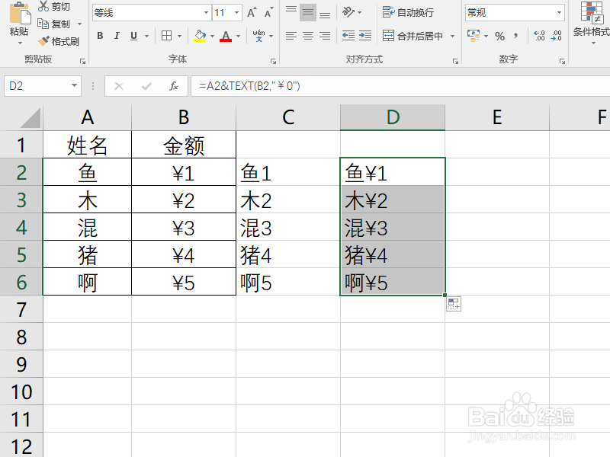The image size is (610, 457).
Task: Click the Cut (剪切) scissors button
Action: coord(53,6)
